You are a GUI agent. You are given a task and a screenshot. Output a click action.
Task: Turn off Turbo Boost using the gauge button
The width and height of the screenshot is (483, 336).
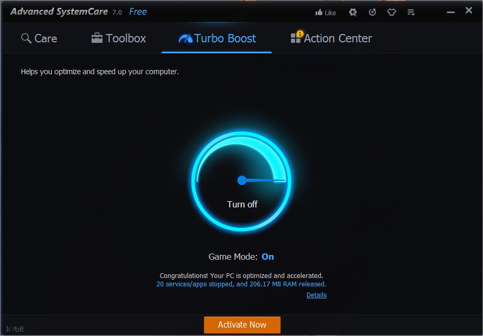tap(242, 181)
